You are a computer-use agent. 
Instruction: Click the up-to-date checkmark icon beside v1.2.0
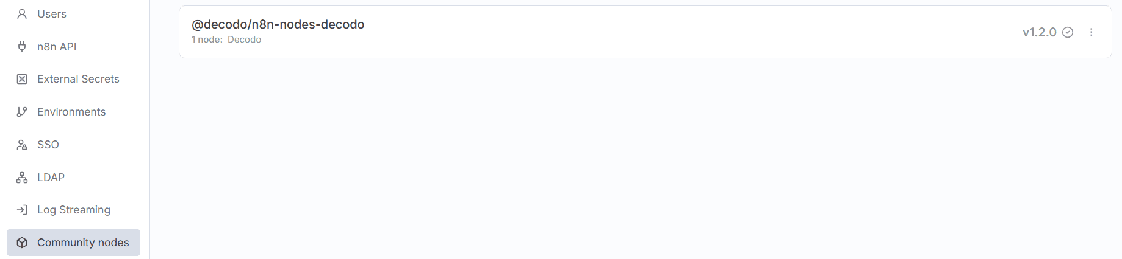(x=1068, y=32)
